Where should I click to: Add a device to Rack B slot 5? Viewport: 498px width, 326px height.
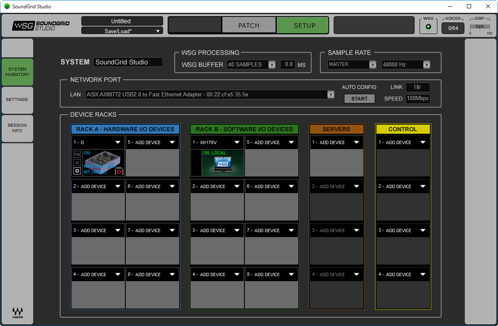(x=271, y=142)
